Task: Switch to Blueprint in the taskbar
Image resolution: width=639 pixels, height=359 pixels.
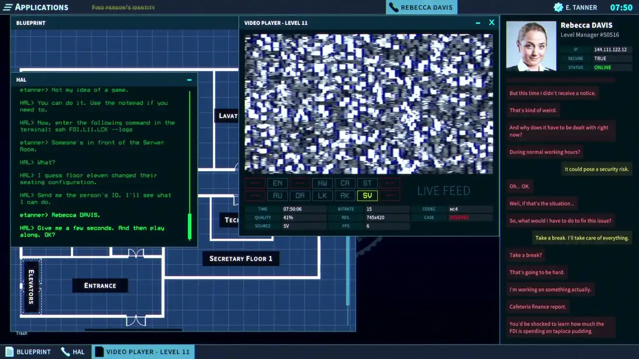Action: pyautogui.click(x=28, y=352)
